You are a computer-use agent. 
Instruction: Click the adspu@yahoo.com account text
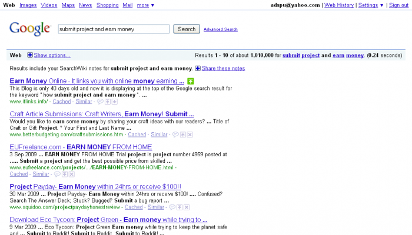[x=295, y=5]
